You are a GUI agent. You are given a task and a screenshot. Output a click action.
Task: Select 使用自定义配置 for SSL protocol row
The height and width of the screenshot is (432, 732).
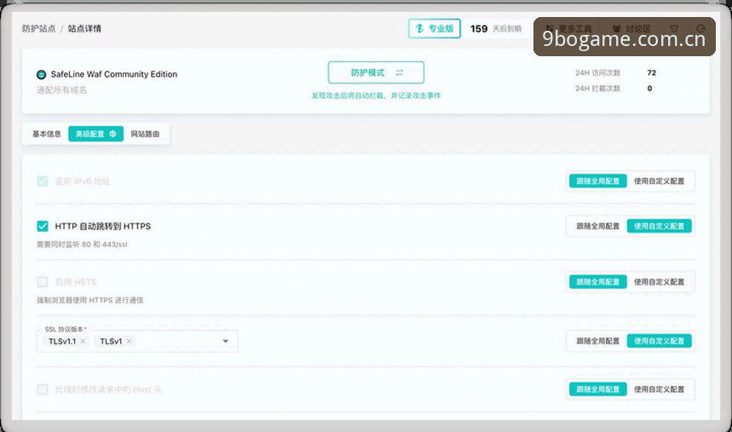pos(659,342)
